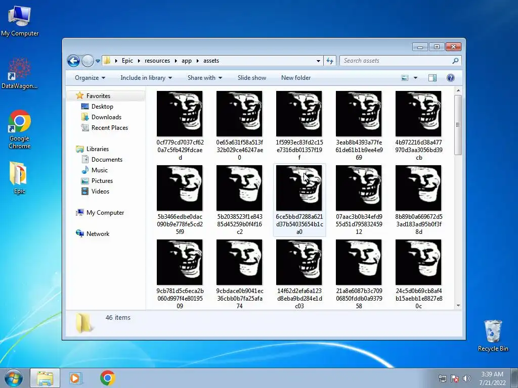Open the Epic folder on the desktop

point(19,177)
